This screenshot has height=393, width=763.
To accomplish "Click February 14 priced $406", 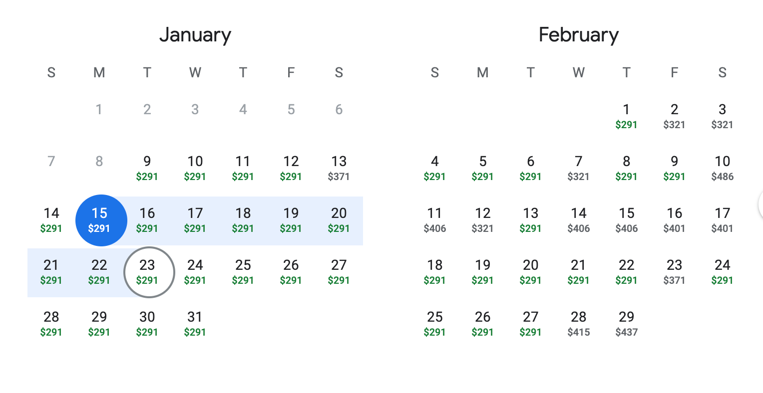I will (x=578, y=220).
